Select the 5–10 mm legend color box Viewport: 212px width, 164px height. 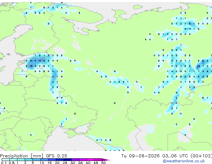pyautogui.click(x=36, y=160)
